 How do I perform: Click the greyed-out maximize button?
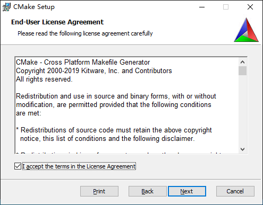226,7
